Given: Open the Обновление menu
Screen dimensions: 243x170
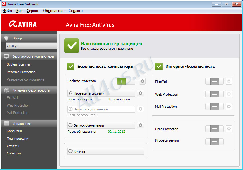Looking at the screenshot, I should (54, 11).
